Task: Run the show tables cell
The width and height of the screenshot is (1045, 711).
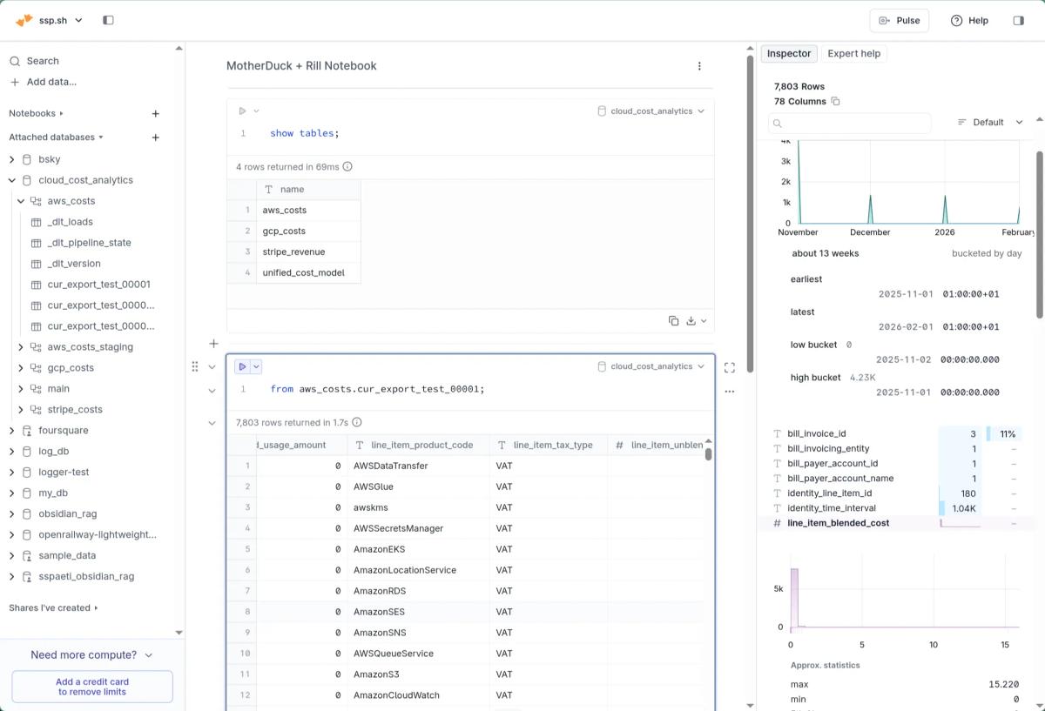Action: coord(242,111)
